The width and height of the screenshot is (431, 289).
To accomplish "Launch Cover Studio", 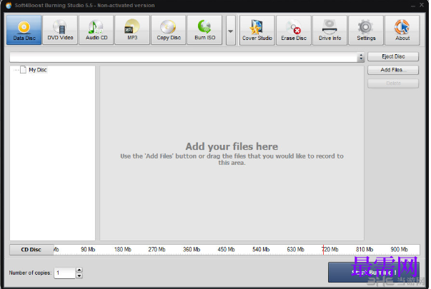I will [x=257, y=30].
